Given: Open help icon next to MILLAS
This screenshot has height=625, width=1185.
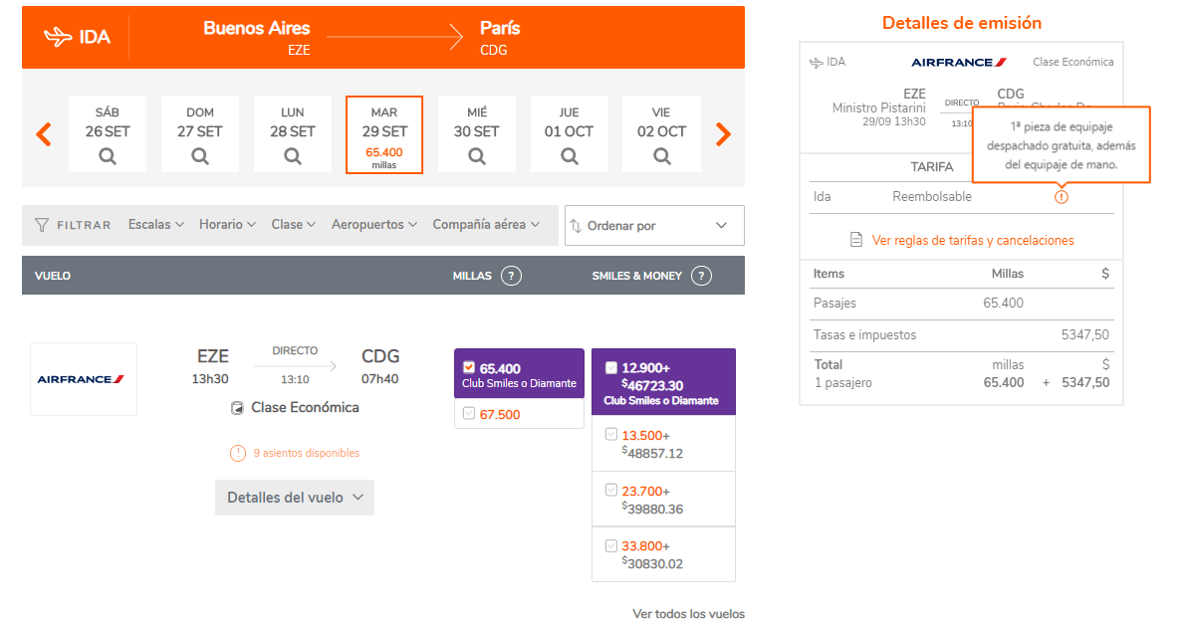Looking at the screenshot, I should [x=511, y=276].
